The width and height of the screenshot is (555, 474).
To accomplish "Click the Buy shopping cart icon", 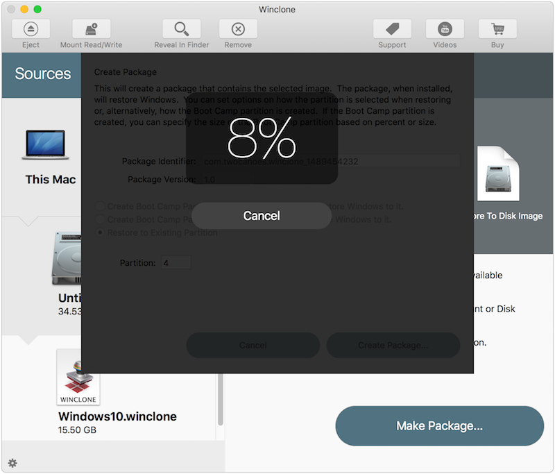I will pos(497,29).
